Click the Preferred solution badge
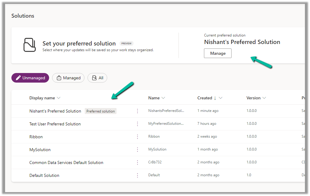 pos(101,111)
